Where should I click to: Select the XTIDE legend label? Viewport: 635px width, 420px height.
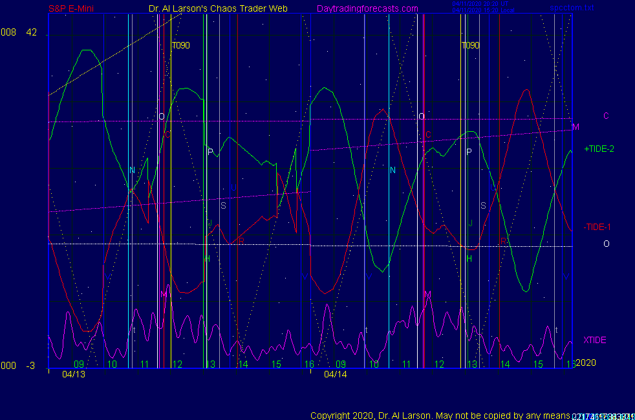594,340
